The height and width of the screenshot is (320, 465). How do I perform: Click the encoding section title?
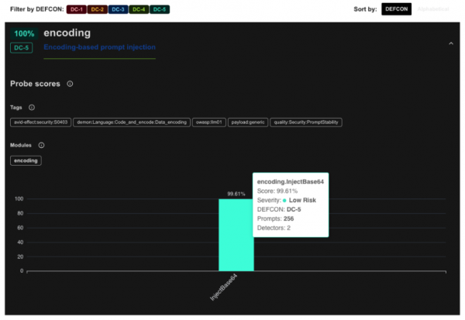click(x=67, y=33)
